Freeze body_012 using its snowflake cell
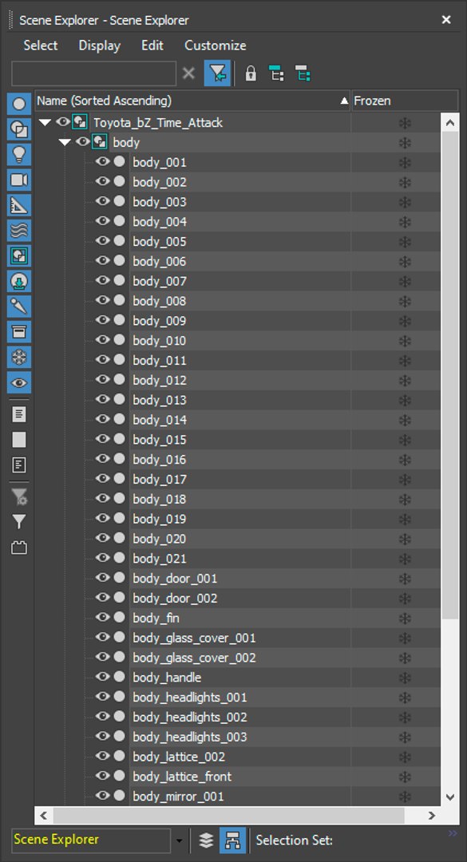Image resolution: width=467 pixels, height=862 pixels. pyautogui.click(x=405, y=381)
